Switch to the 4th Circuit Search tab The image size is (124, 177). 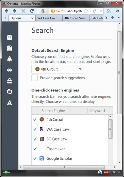pyautogui.click(x=76, y=18)
